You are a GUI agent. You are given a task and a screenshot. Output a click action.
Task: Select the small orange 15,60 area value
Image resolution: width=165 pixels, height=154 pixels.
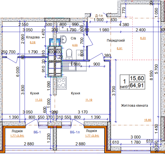point(148,120)
